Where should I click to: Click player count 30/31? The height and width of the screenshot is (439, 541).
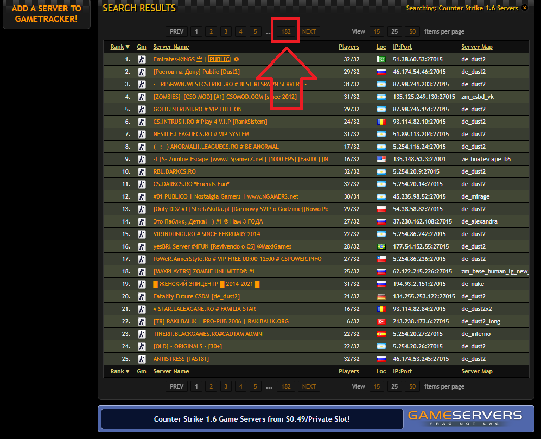pyautogui.click(x=351, y=197)
